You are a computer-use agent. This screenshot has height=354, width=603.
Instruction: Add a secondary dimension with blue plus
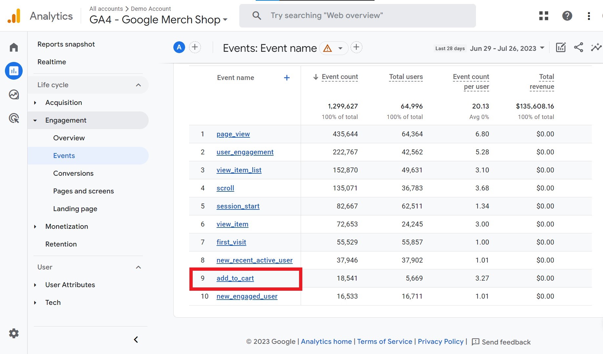click(287, 78)
